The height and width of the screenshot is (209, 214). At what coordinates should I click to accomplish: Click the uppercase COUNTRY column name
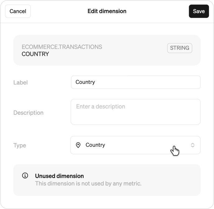(x=35, y=54)
